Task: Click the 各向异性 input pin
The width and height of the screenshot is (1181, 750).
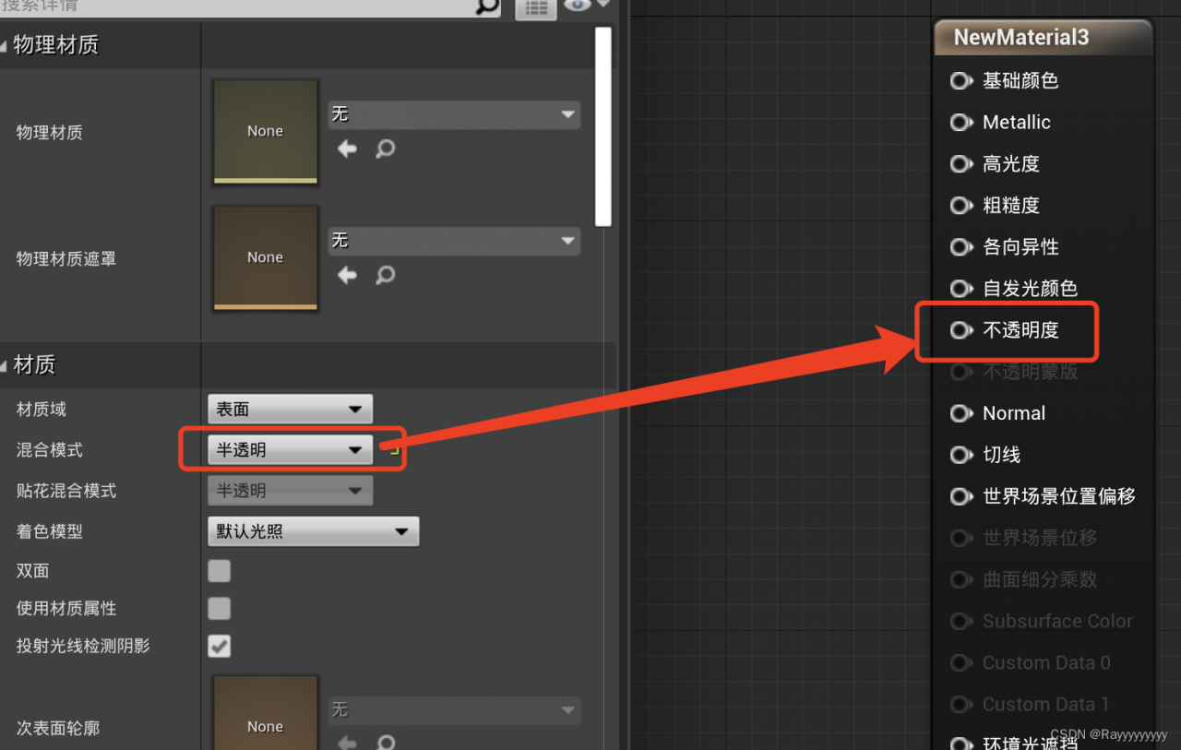Action: point(961,247)
